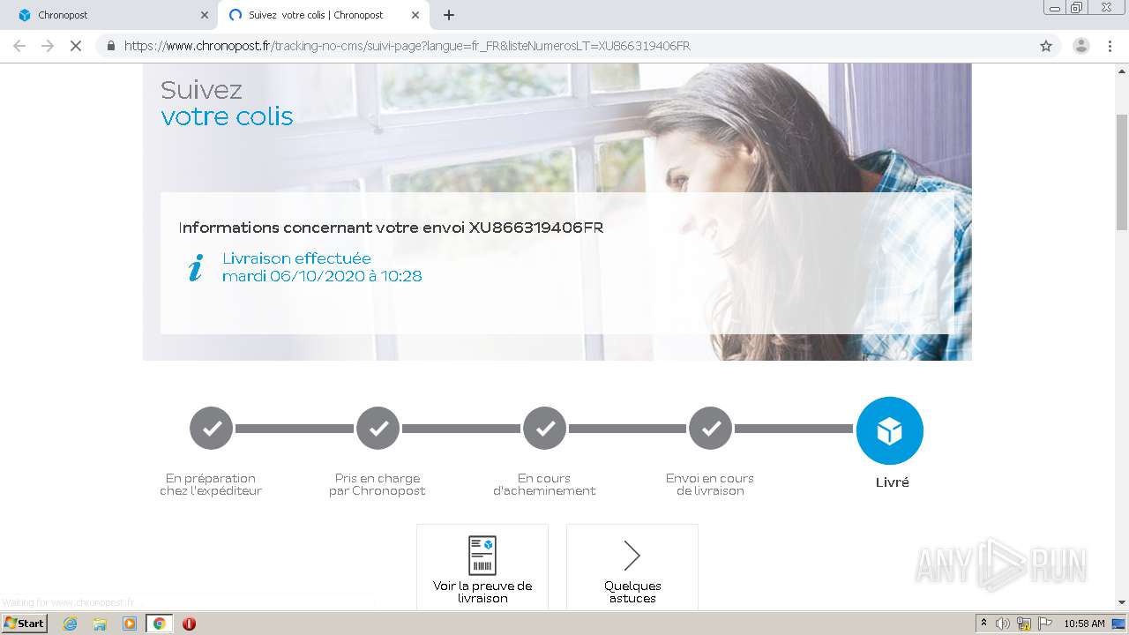The height and width of the screenshot is (635, 1129).
Task: Open the Windows Start menu
Action: click(x=25, y=624)
